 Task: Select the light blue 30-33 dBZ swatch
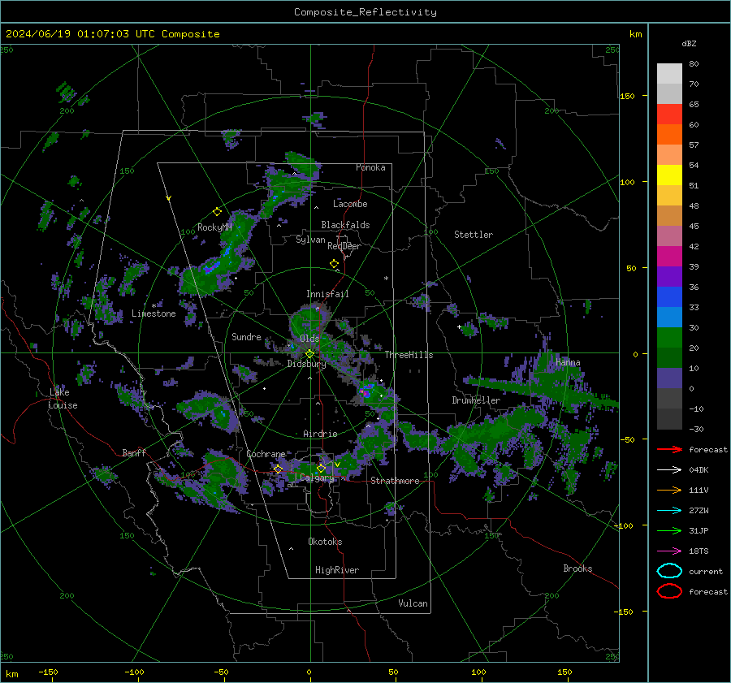coord(669,317)
